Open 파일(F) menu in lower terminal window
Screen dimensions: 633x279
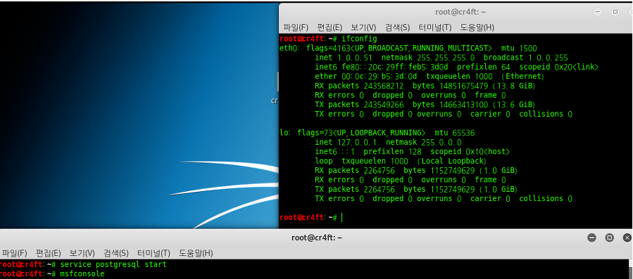point(15,253)
